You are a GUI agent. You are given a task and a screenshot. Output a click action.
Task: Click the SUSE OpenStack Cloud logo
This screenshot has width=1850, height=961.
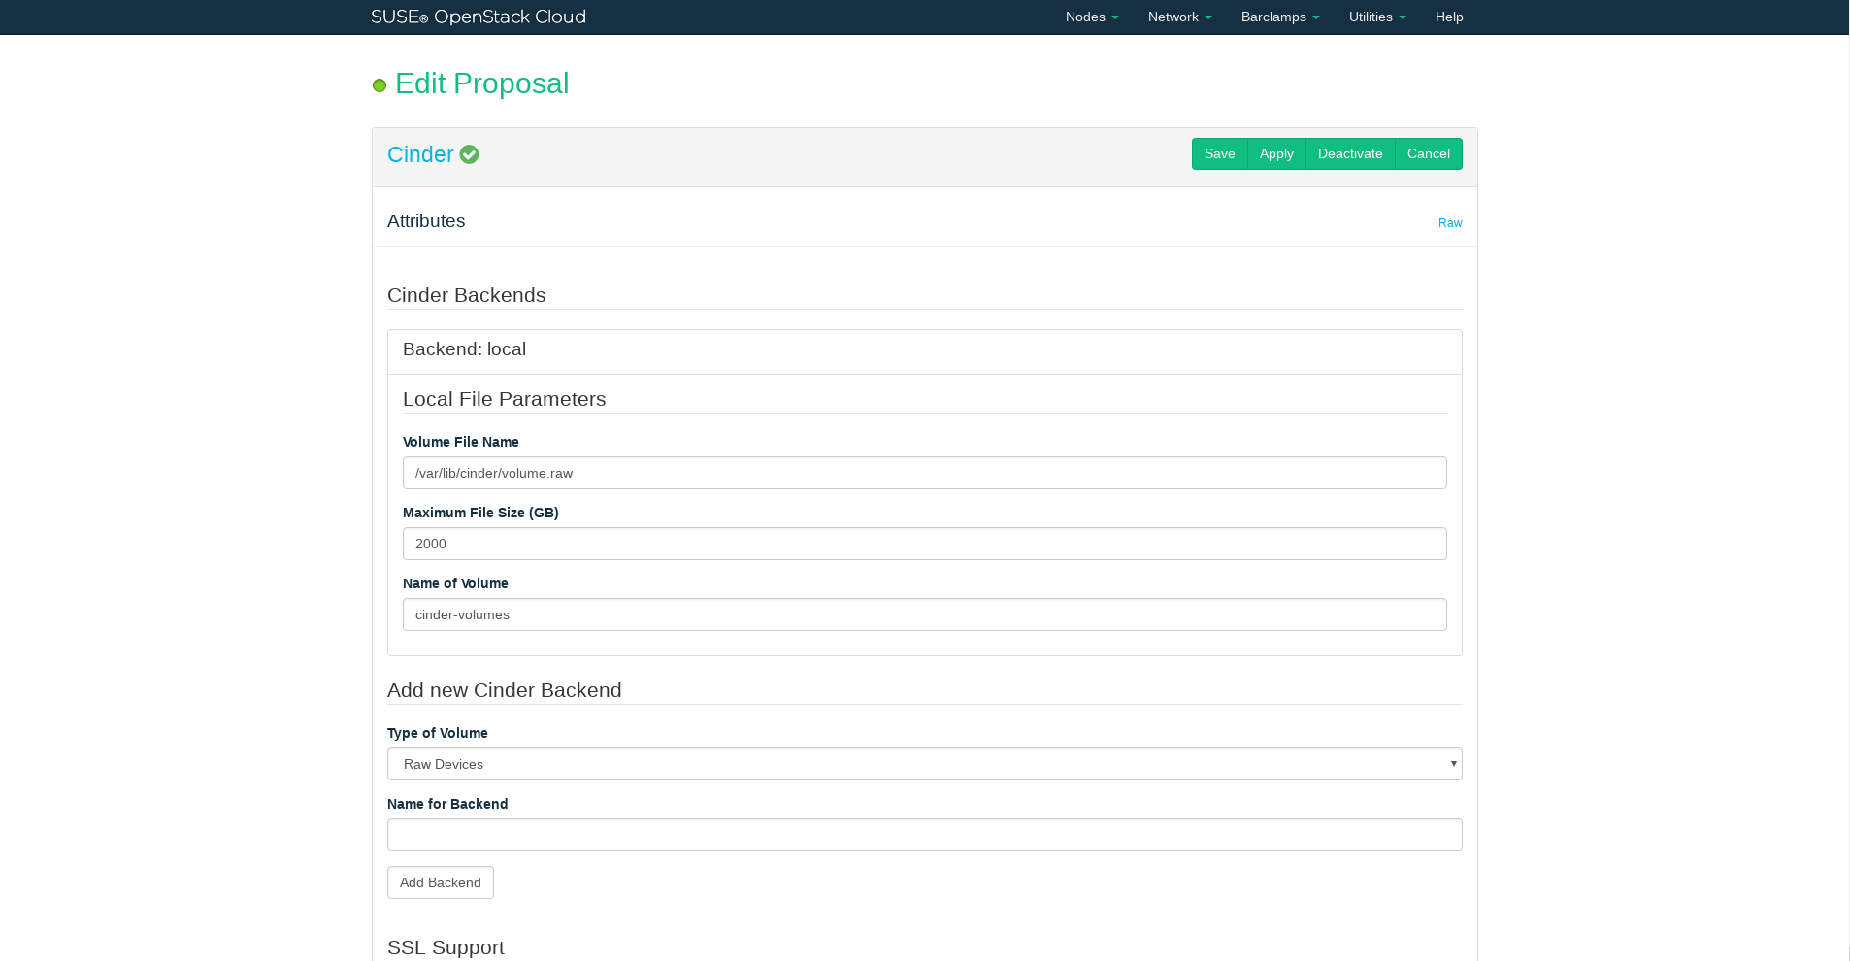(x=479, y=17)
